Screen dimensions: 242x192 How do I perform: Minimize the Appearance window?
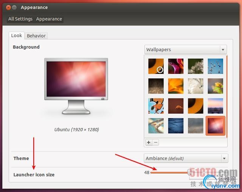[x=14, y=8]
